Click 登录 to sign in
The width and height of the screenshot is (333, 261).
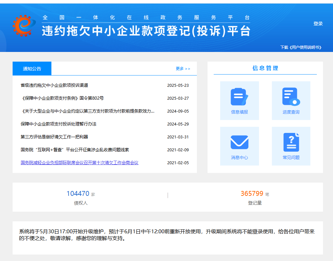click(x=318, y=24)
